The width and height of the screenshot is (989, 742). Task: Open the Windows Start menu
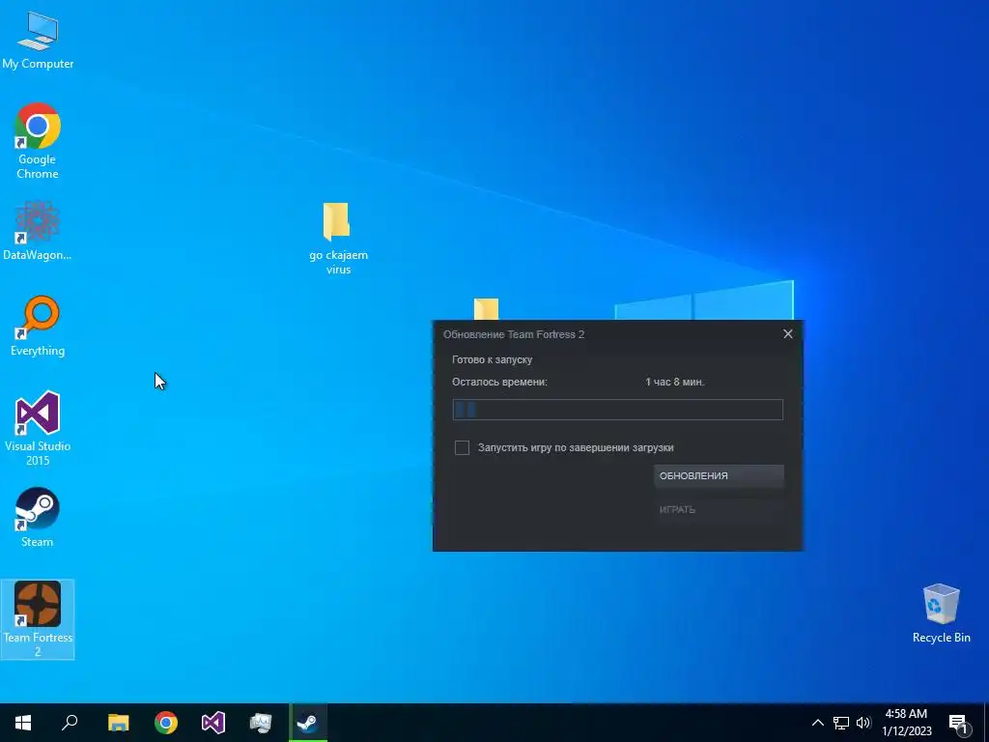click(23, 723)
